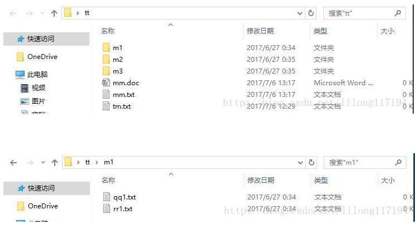
Task: Open the recent locations dropdown in the m1 window
Action: coord(43,163)
